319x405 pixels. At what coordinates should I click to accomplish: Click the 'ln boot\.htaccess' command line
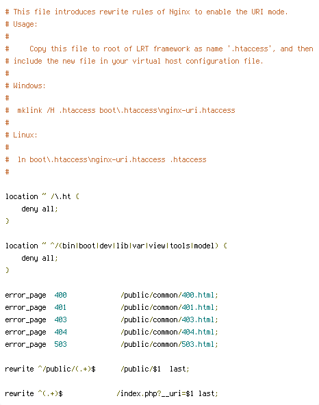[x=112, y=159]
